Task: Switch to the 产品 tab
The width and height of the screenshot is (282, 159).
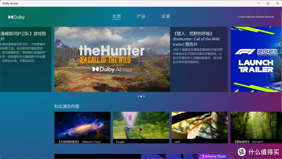Action: 141,16
